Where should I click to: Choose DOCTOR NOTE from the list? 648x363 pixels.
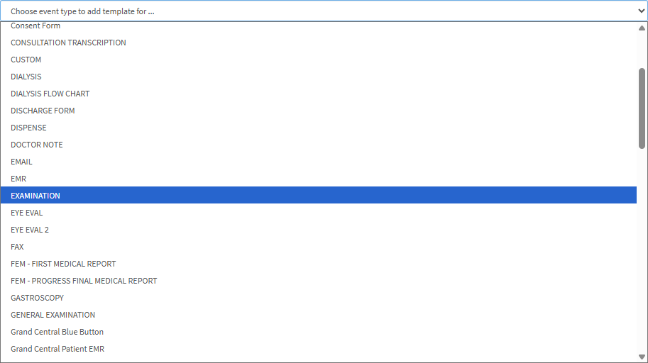coord(37,145)
